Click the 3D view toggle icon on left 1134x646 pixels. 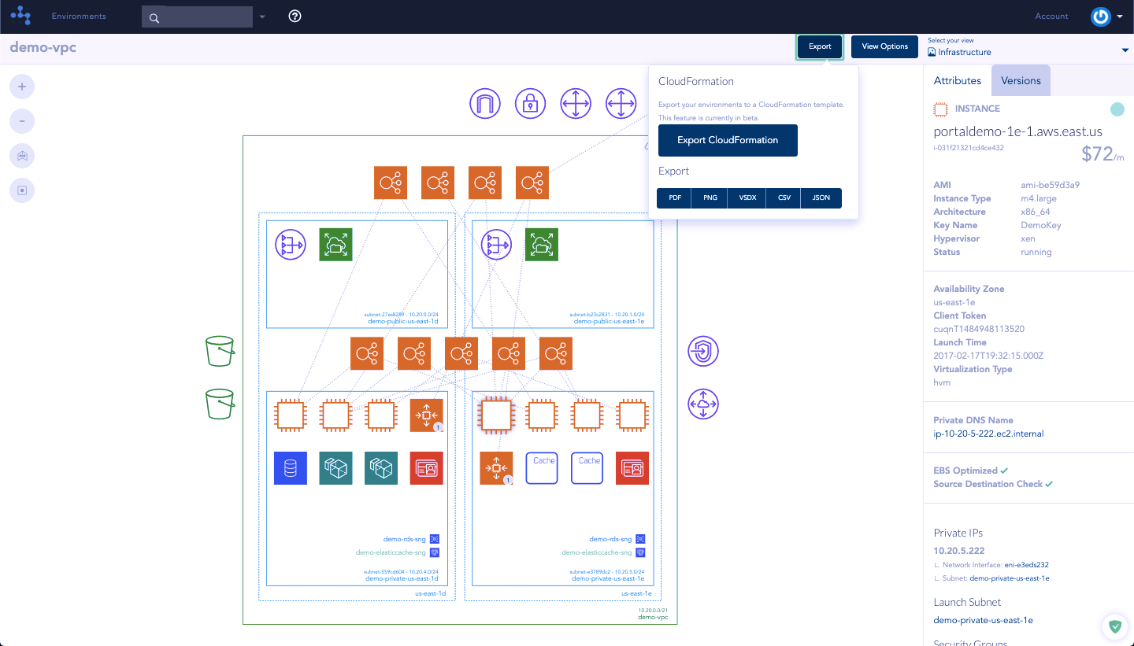[22, 156]
